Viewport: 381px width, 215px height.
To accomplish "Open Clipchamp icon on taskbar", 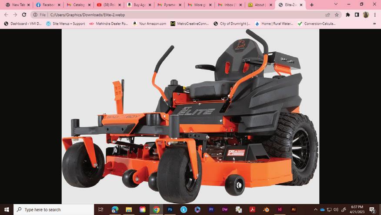I will 197,209.
